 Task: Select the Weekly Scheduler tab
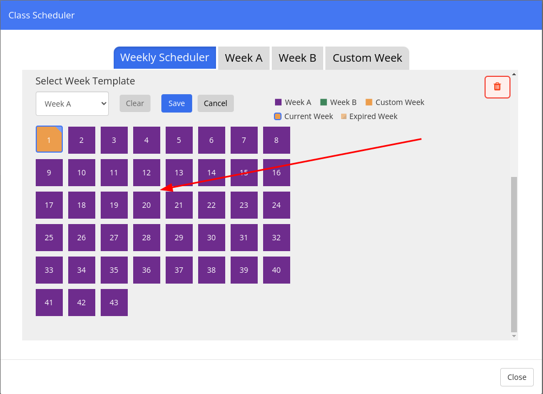(x=165, y=57)
